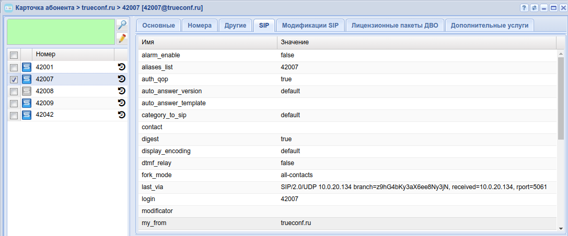Sort by the Имя column header
The width and height of the screenshot is (568, 236).
207,42
